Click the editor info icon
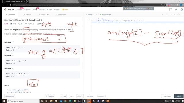The image size is (184, 103). (162, 15)
